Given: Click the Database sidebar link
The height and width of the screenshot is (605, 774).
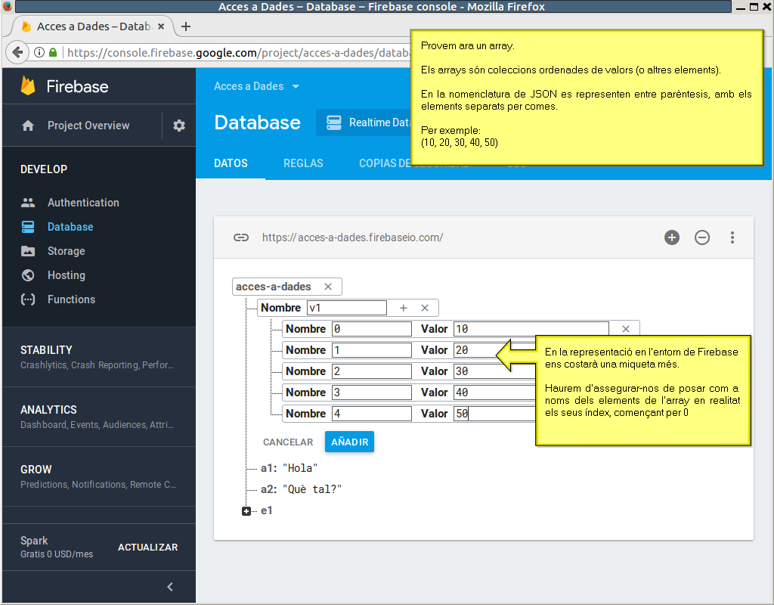Looking at the screenshot, I should (70, 227).
